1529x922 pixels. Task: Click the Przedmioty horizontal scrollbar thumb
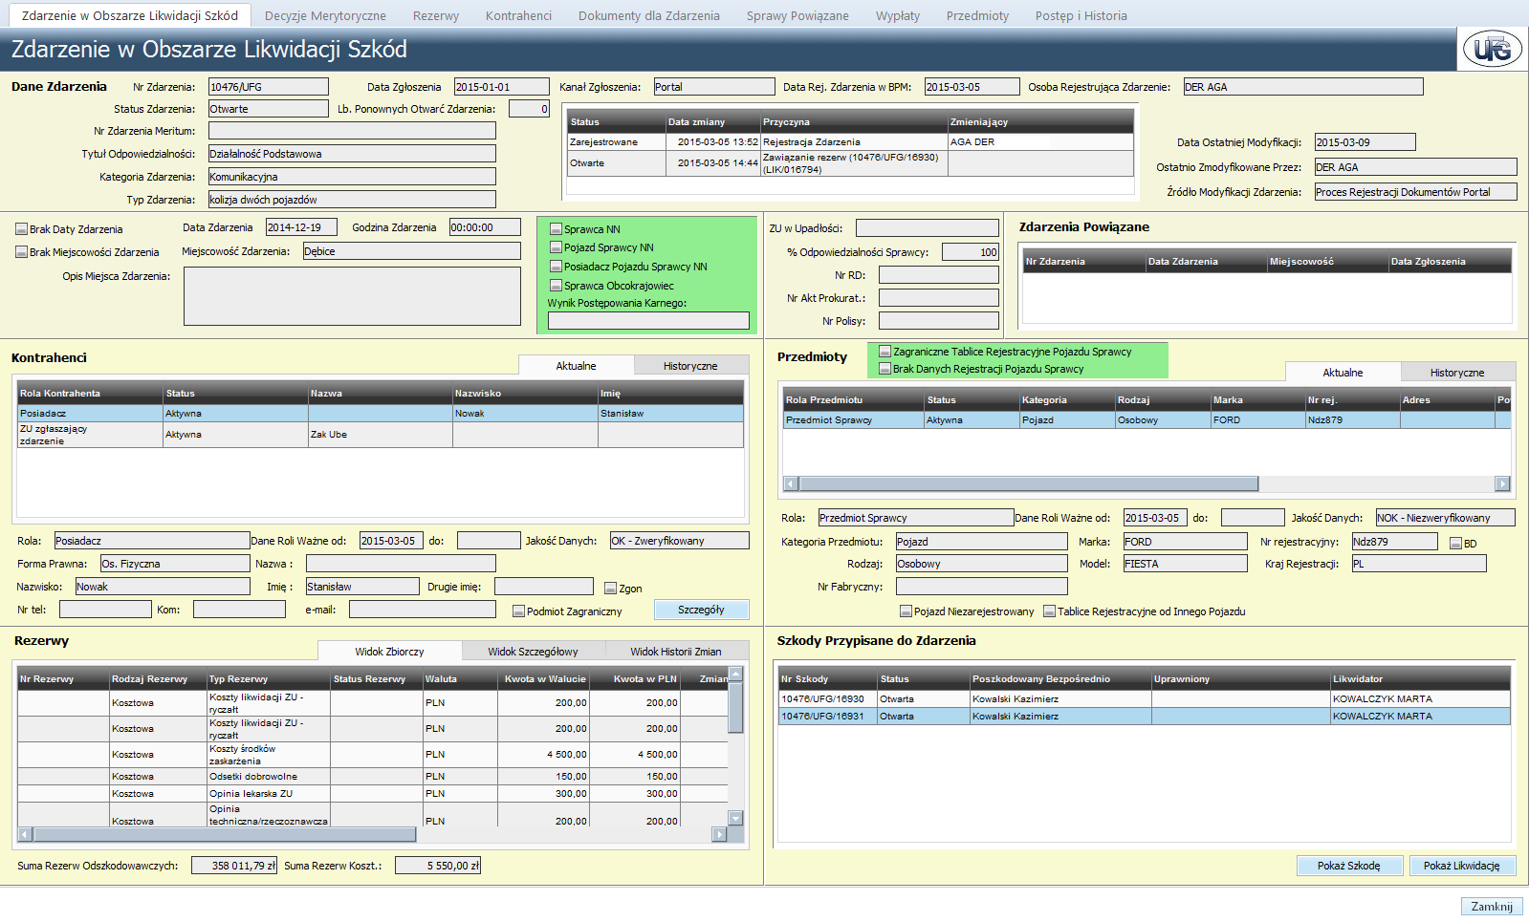[1029, 483]
